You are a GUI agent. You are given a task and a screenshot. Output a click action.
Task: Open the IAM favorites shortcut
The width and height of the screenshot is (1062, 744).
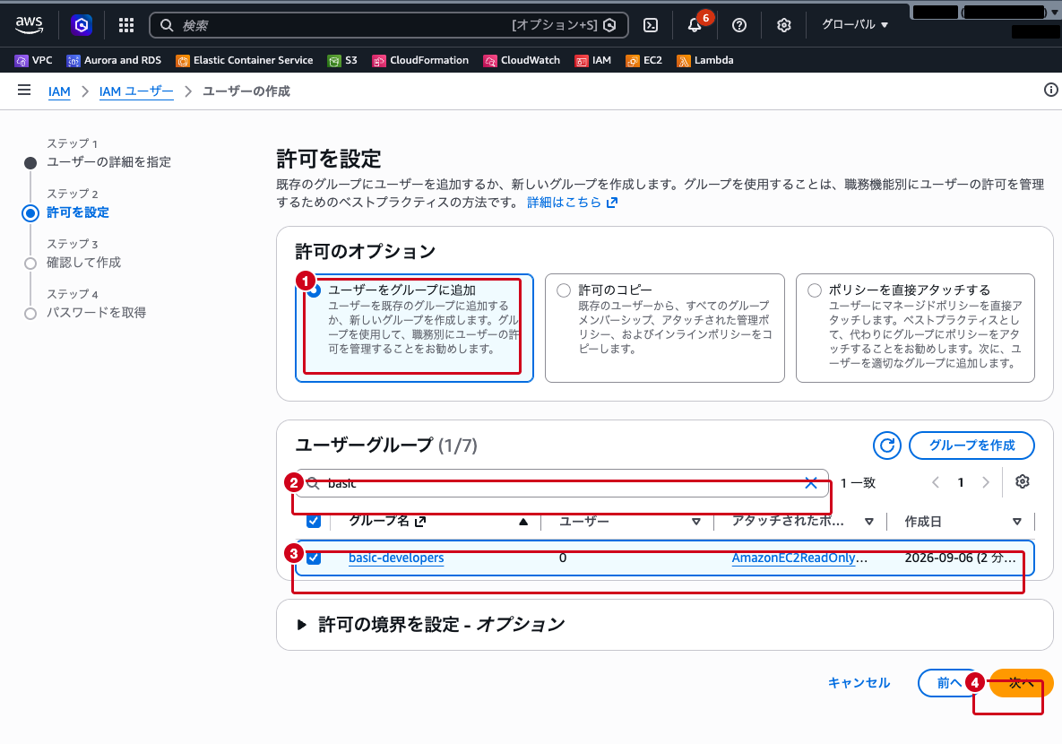593,60
